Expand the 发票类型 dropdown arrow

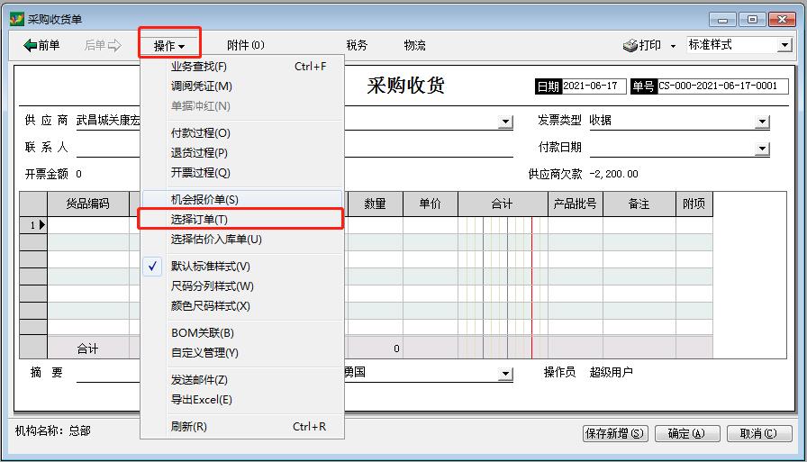[x=762, y=122]
